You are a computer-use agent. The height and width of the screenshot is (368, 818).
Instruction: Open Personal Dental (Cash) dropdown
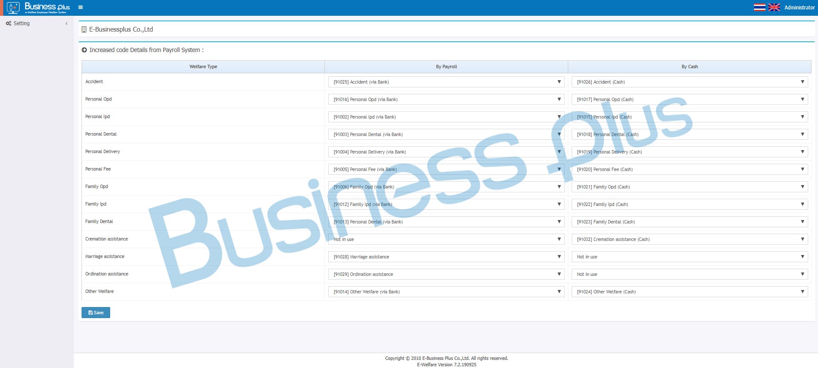point(689,134)
